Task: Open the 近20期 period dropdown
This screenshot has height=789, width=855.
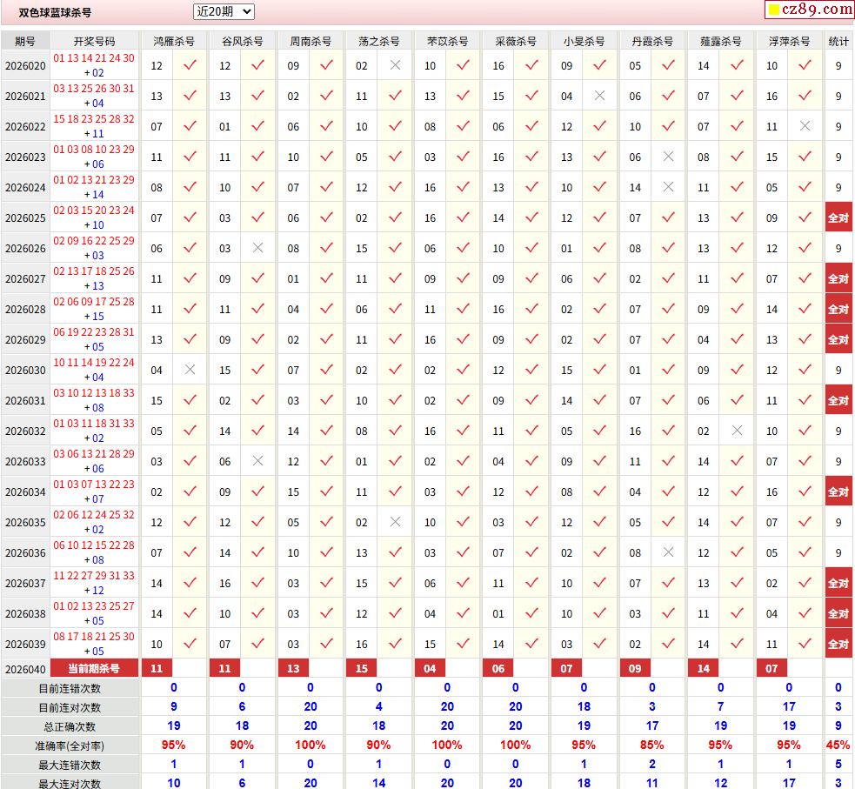Action: 224,11
